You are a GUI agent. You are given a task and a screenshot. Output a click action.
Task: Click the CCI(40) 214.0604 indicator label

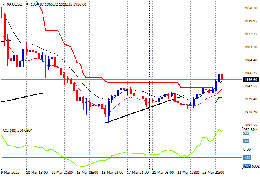pyautogui.click(x=17, y=131)
